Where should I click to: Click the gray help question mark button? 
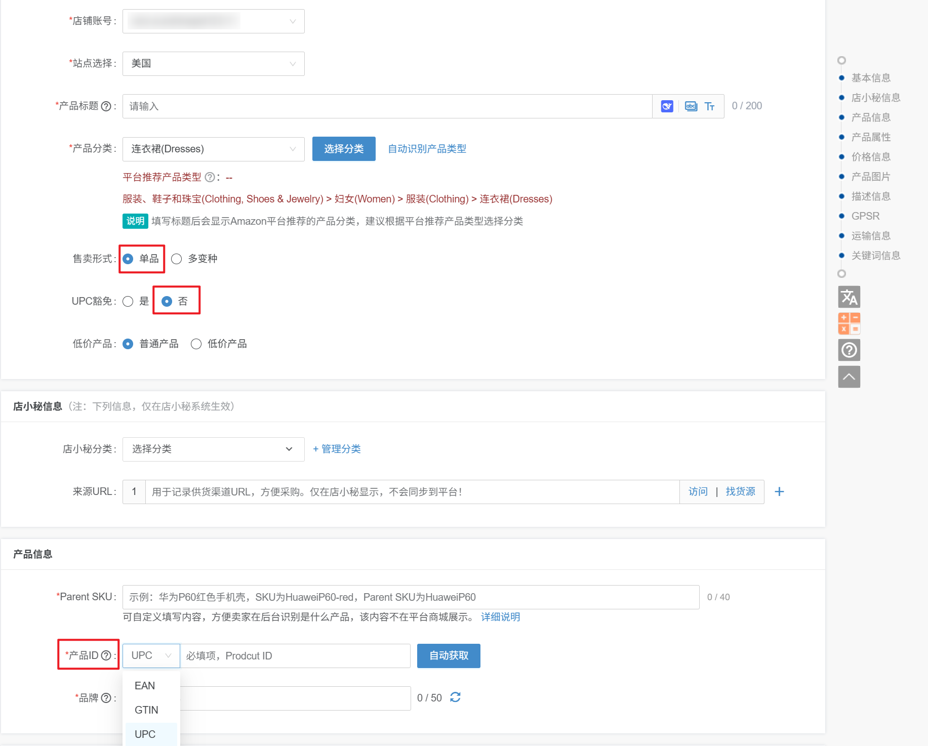[x=849, y=350]
